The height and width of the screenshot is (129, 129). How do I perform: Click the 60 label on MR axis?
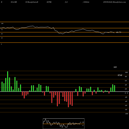pos(126,81)
